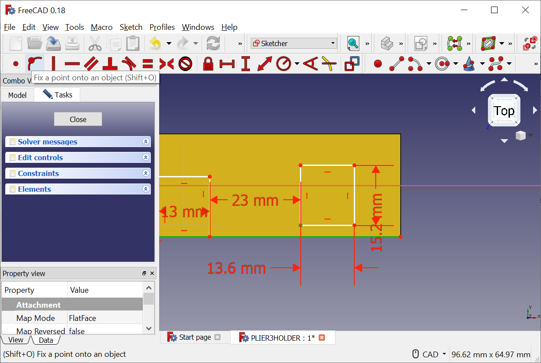Image resolution: width=541 pixels, height=363 pixels.
Task: Select the radius constraint tool
Action: click(x=284, y=64)
